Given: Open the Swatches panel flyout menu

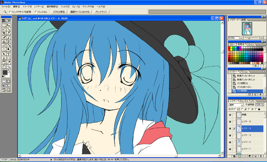Looking at the screenshot, I should (264, 44).
